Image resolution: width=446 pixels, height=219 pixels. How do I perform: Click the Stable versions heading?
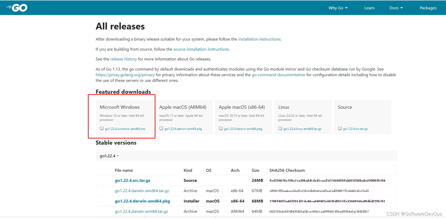116,143
